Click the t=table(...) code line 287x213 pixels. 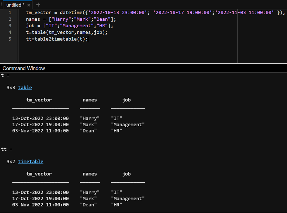pos(67,32)
